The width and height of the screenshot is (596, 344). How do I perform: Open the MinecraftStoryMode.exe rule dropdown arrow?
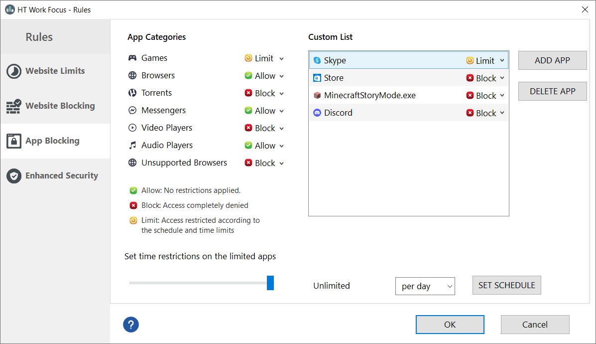[502, 96]
